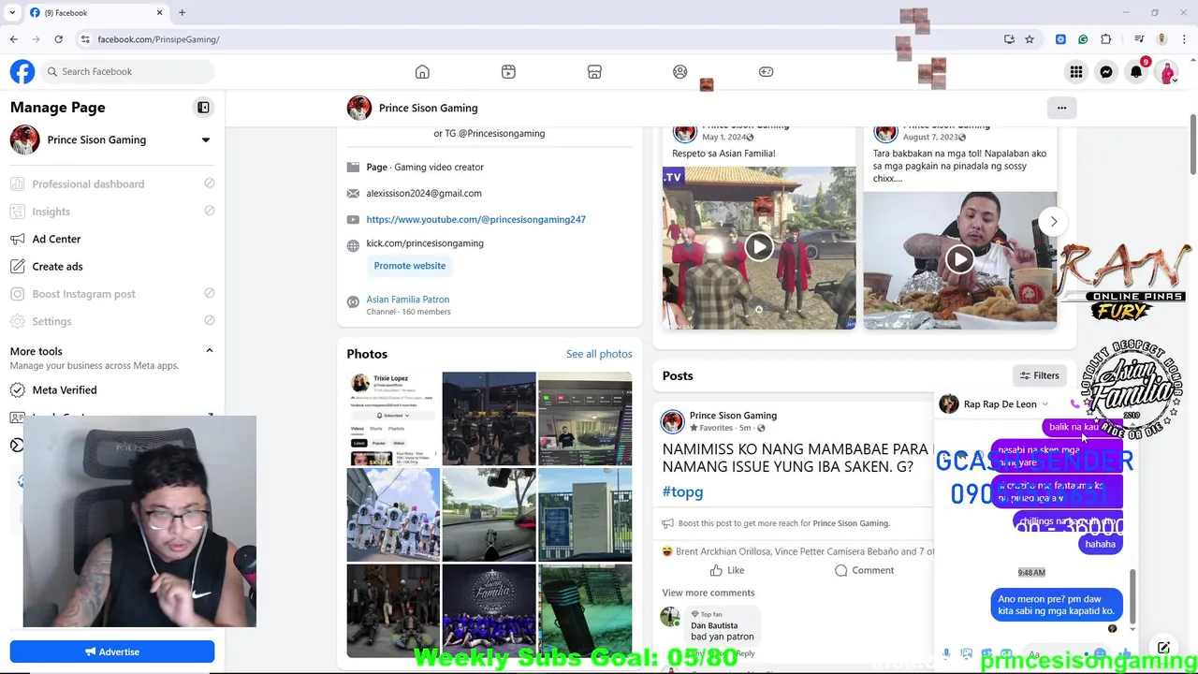This screenshot has width=1198, height=674.
Task: Open the Asian Familia Patron channel link
Action: [x=407, y=300]
